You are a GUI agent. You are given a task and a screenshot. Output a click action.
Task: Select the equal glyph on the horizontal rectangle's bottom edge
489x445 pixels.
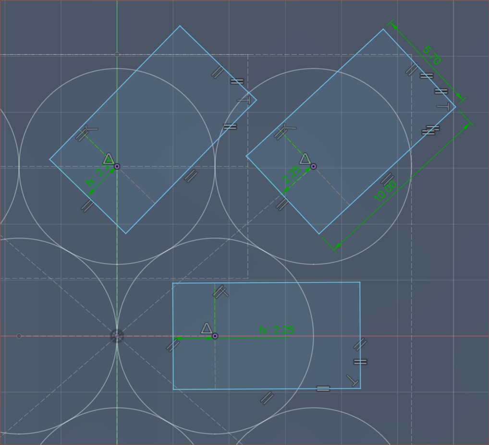323,388
